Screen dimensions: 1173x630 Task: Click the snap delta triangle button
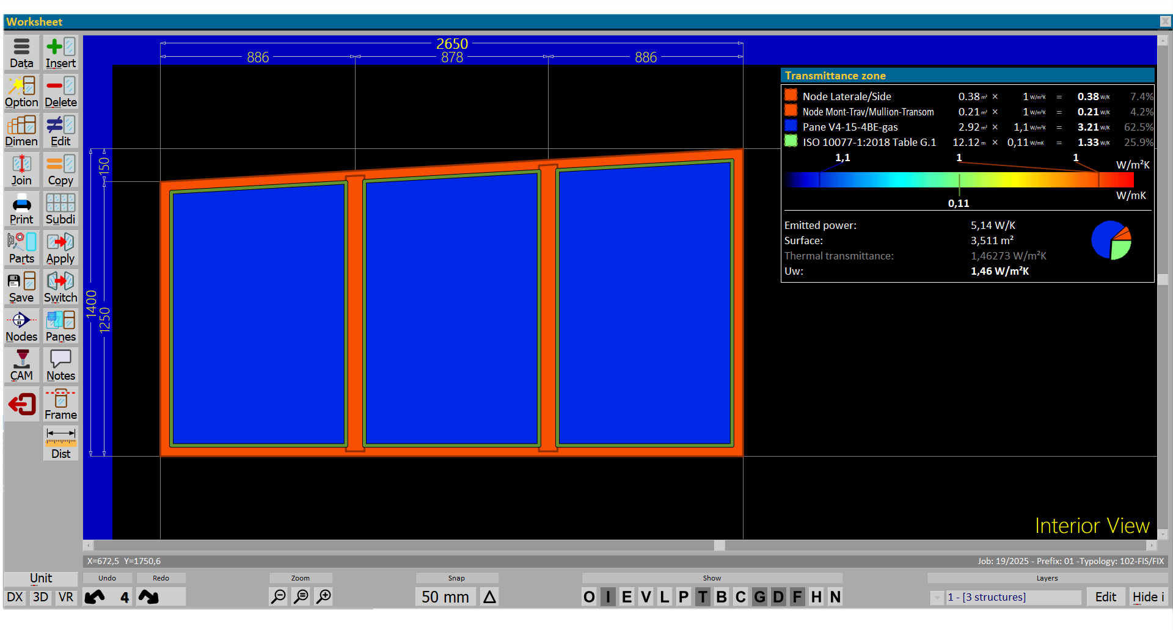click(489, 596)
